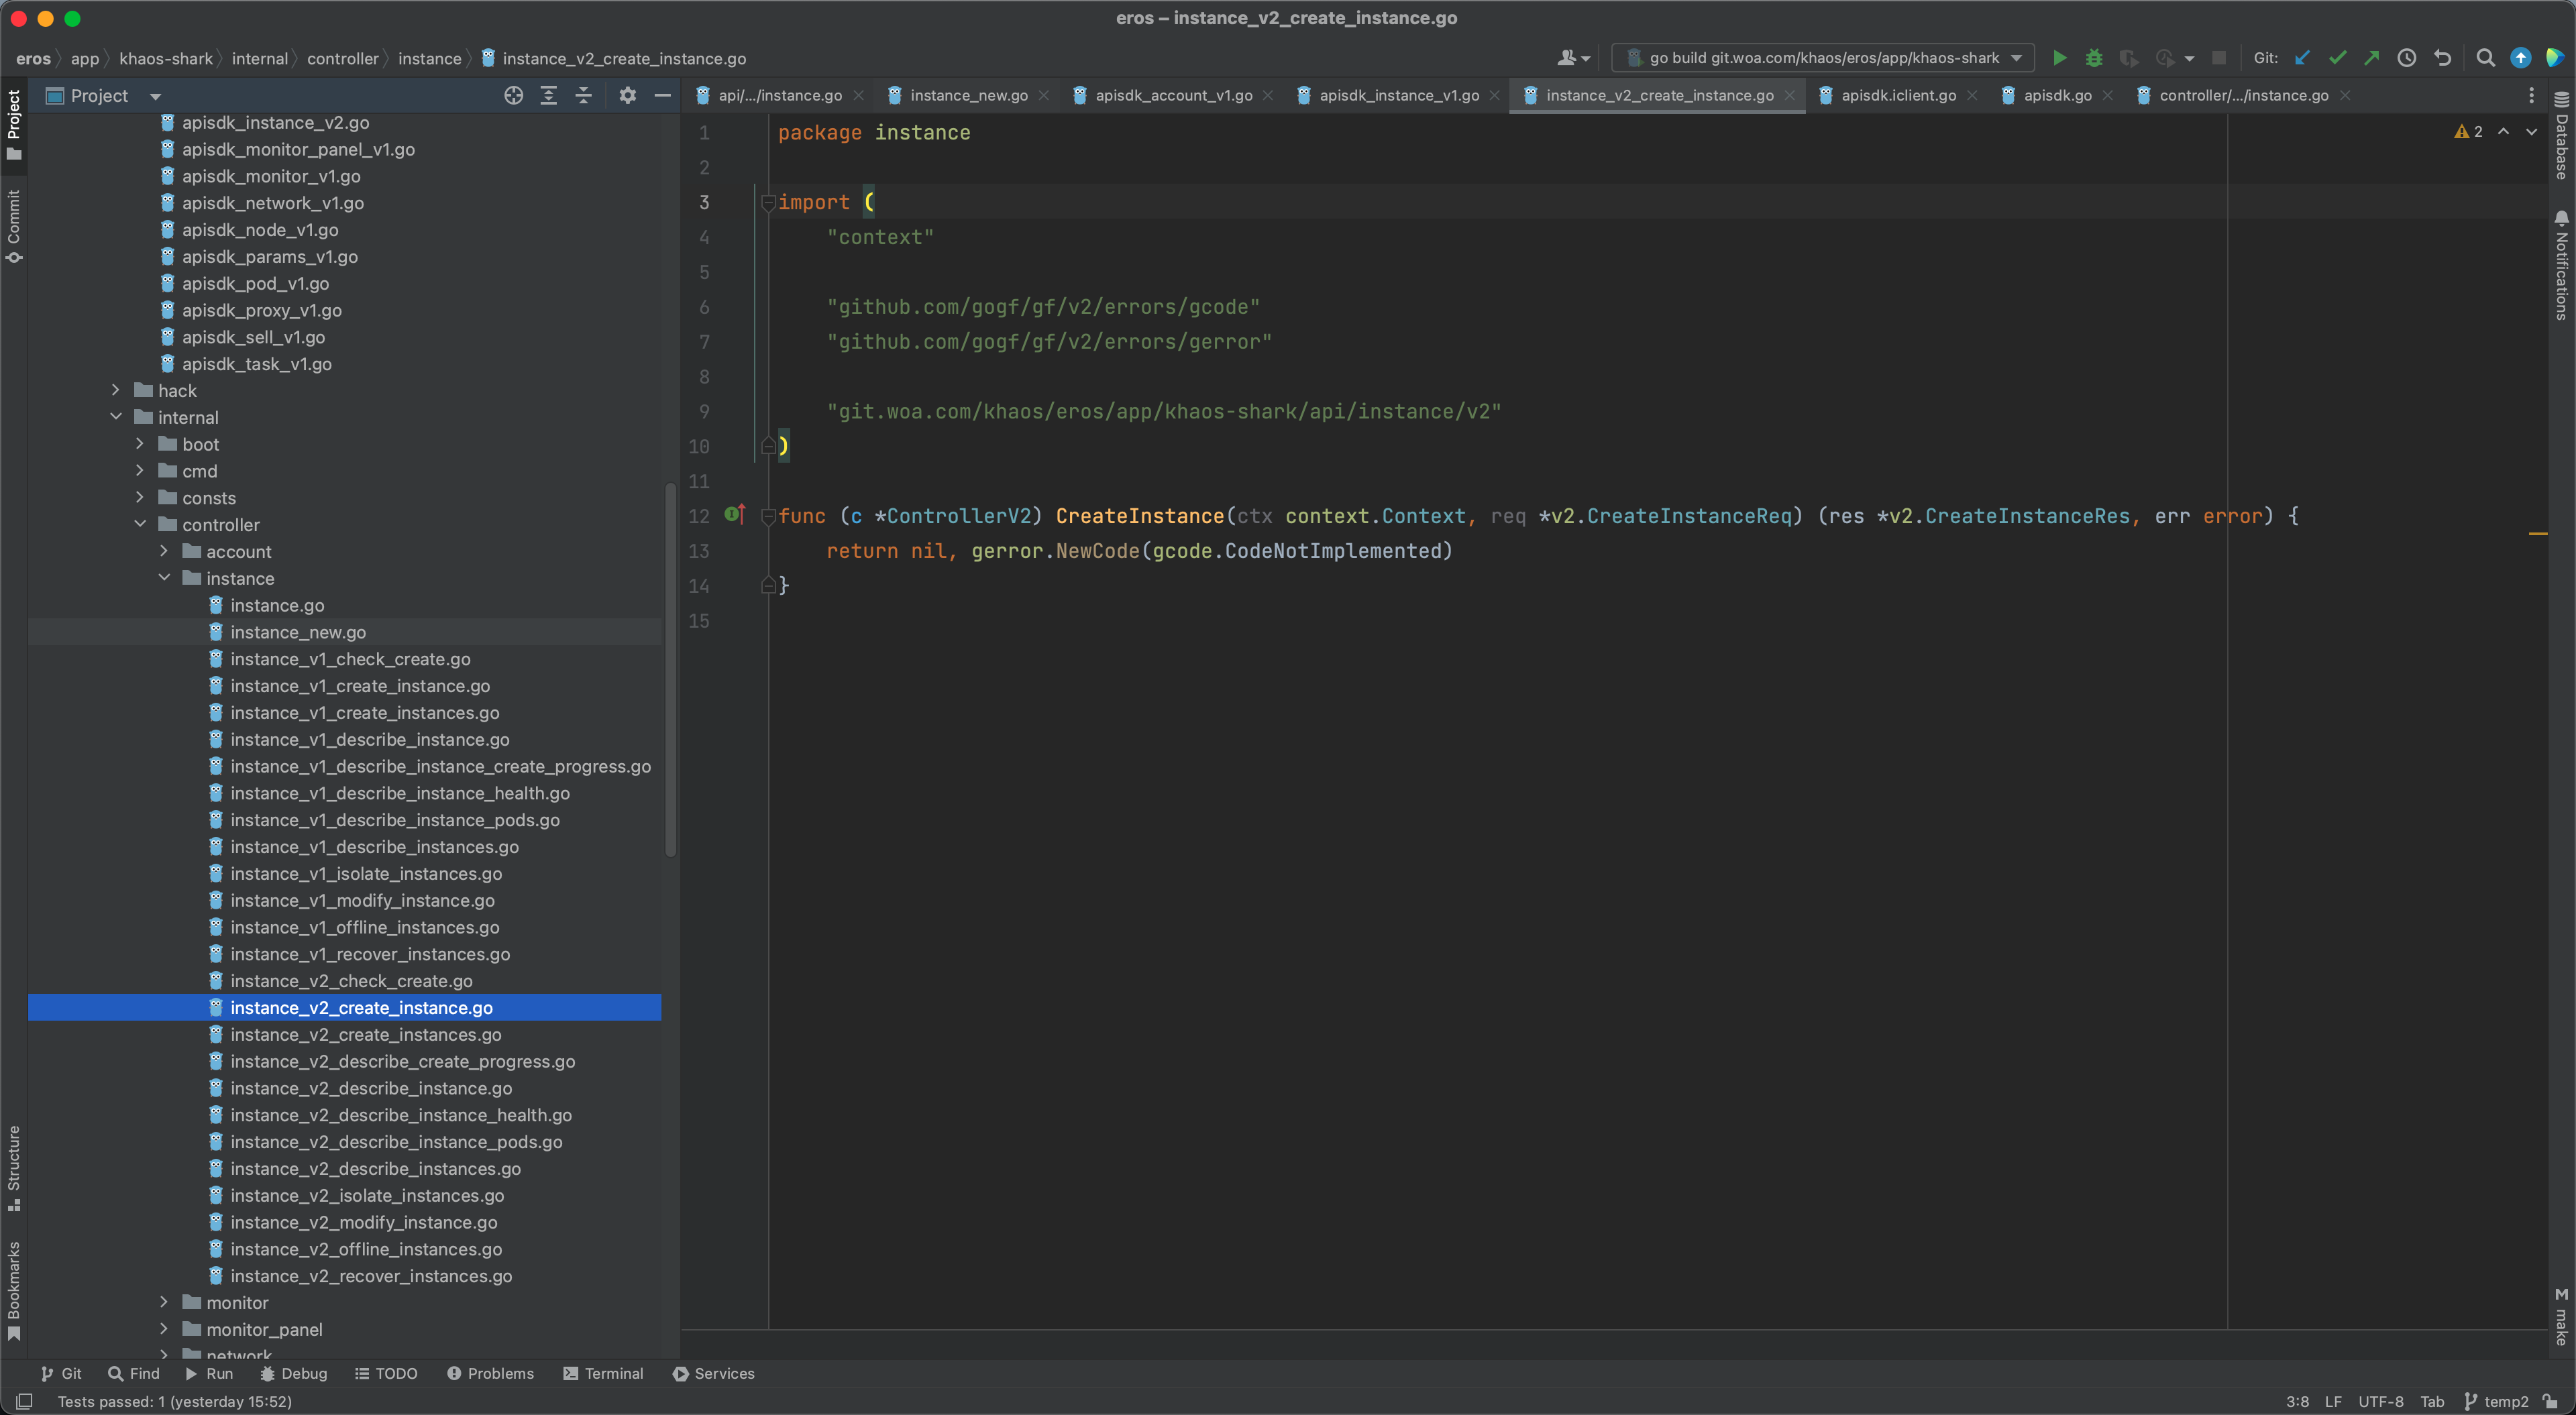
Task: Click Git update project arrow icon
Action: [2302, 58]
